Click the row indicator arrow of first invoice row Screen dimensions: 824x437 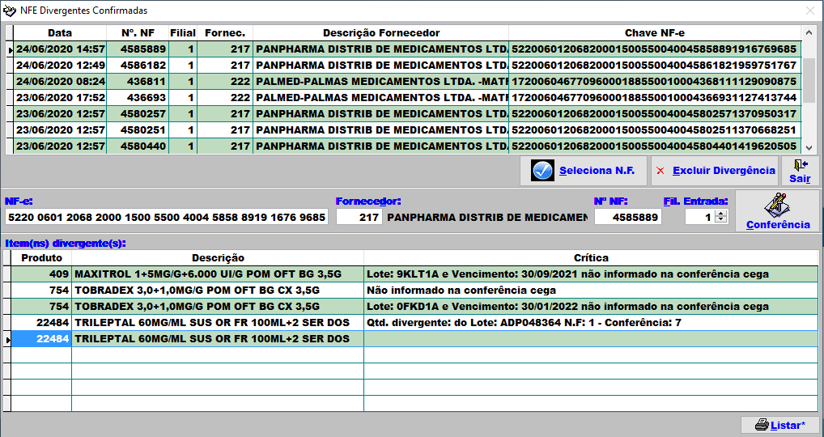coord(10,50)
